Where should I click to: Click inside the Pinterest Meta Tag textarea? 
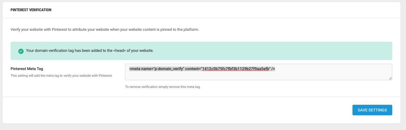258,72
